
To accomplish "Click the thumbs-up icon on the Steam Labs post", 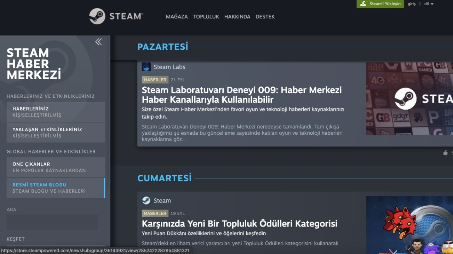I will 445,153.
